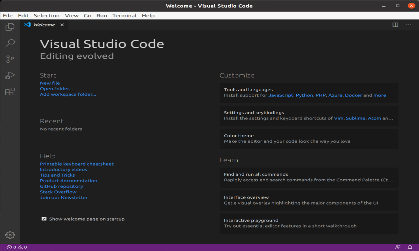Click the Tools and languages heading

tap(248, 90)
